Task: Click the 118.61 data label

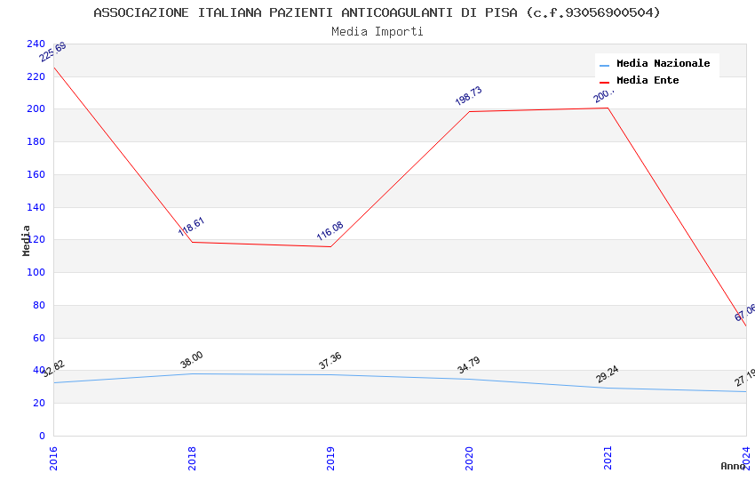Action: tap(191, 227)
